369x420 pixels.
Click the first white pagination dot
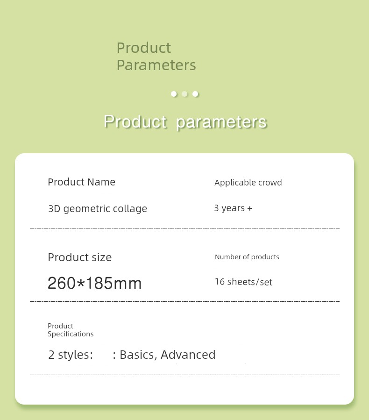pyautogui.click(x=174, y=94)
